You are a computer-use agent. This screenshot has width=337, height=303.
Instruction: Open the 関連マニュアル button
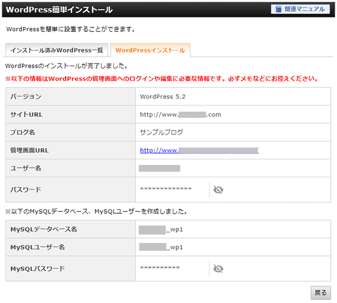[x=300, y=9]
